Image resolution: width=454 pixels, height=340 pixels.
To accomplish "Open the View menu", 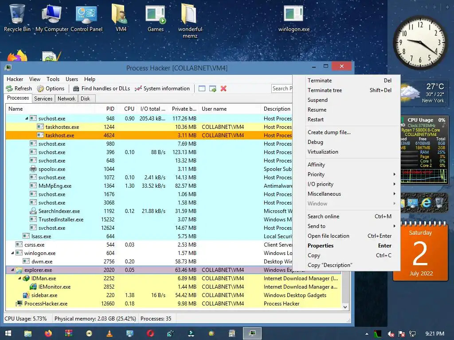I will coord(35,79).
